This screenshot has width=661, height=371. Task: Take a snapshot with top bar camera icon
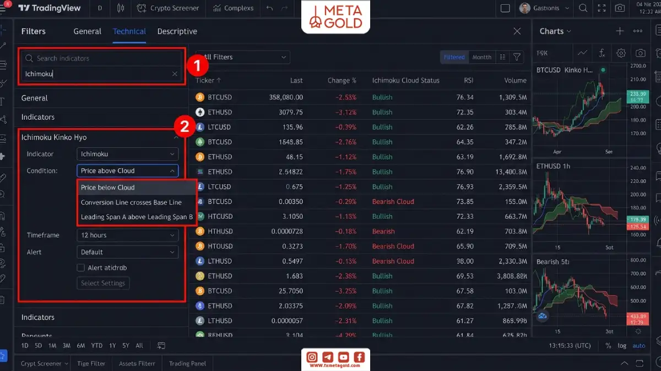[620, 8]
